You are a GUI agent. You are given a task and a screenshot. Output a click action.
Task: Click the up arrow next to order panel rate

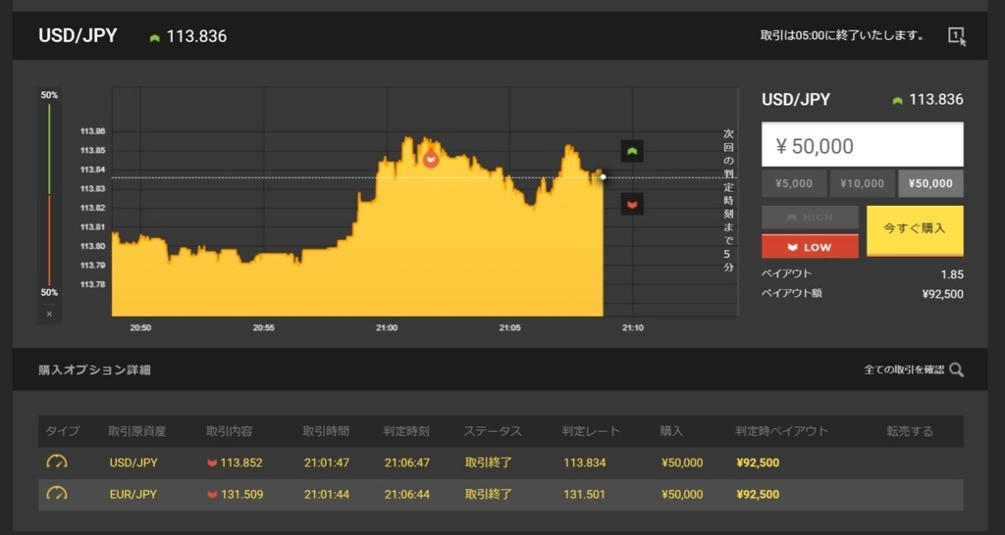897,101
